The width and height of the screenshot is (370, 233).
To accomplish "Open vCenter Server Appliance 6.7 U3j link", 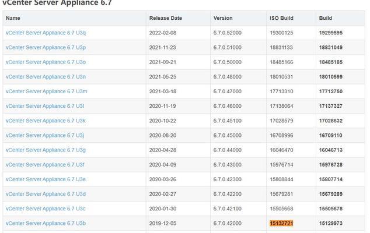I will point(45,136).
